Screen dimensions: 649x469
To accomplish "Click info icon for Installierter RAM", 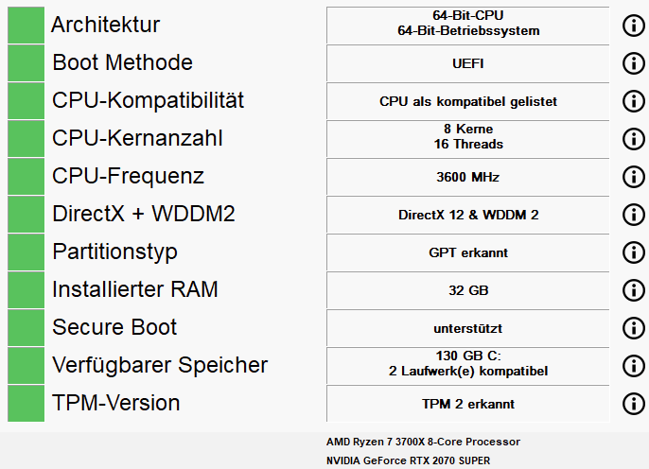I will click(634, 290).
